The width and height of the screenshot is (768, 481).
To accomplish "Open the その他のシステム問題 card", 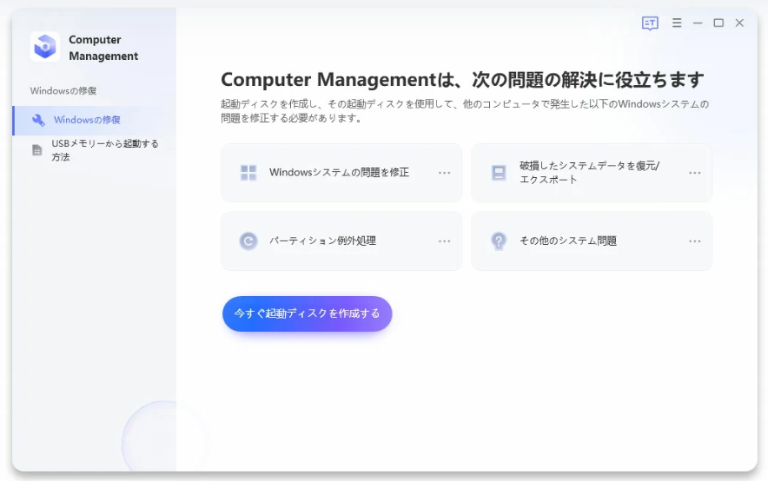I will click(x=592, y=241).
